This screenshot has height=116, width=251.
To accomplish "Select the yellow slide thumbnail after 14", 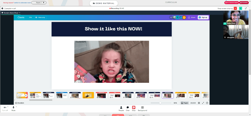I will click(x=88, y=95).
